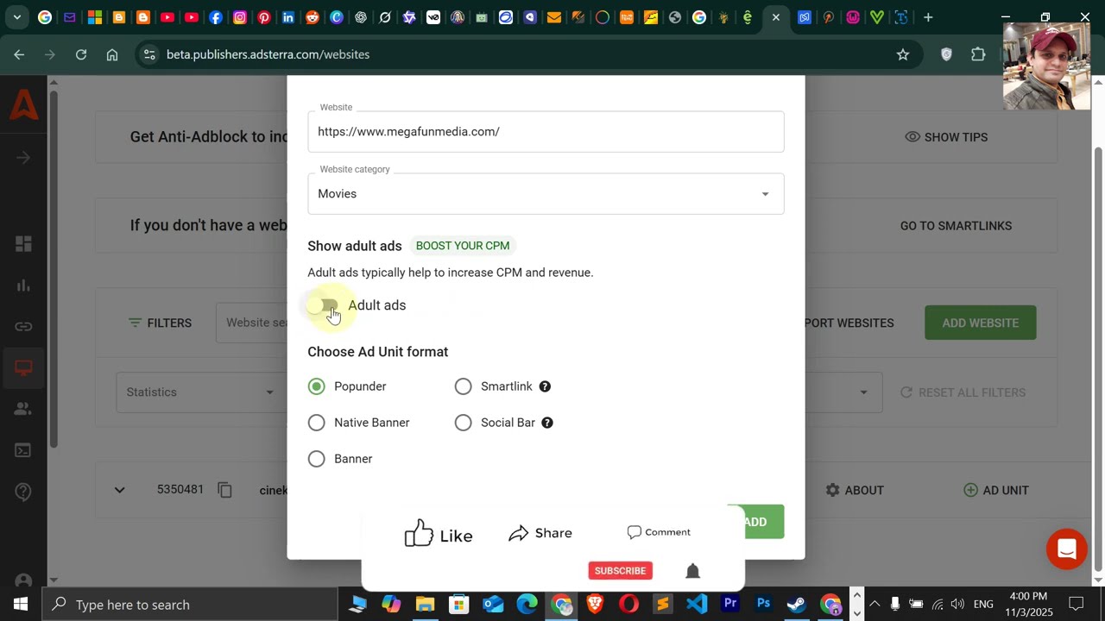Open the Website category Movies dropdown
Viewport: 1105px width, 621px height.
click(x=546, y=194)
